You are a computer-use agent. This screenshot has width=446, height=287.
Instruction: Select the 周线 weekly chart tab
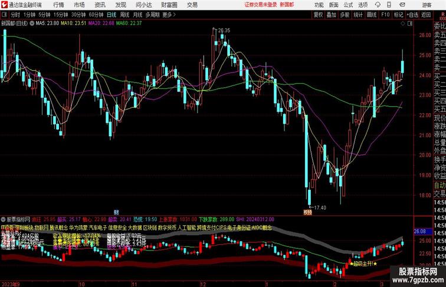point(124,15)
